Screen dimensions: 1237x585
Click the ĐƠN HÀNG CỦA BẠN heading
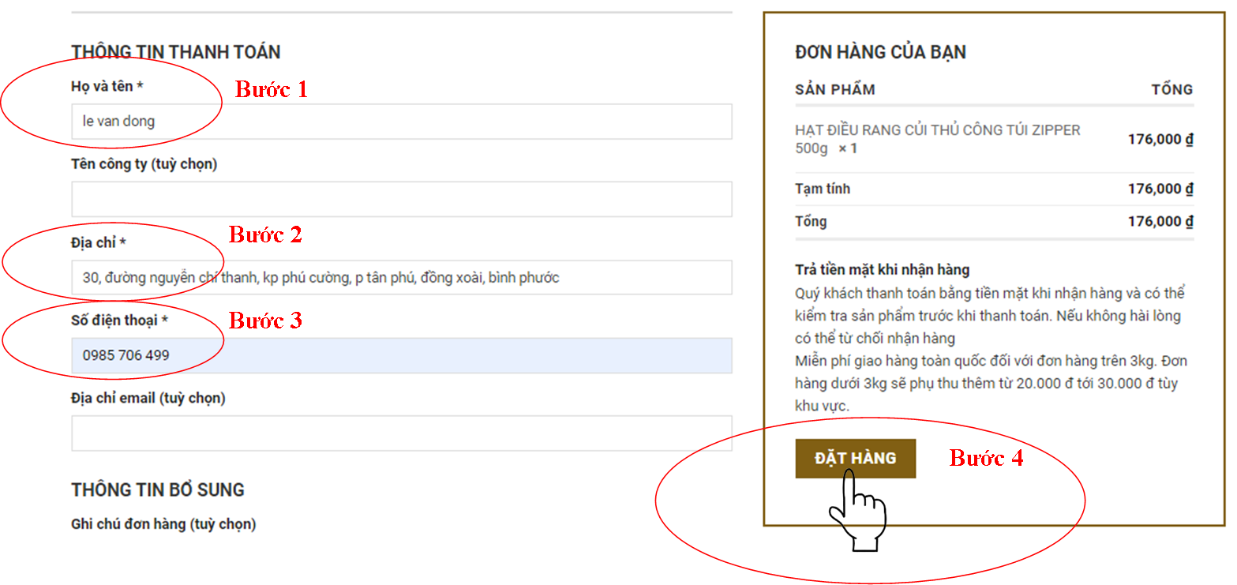880,52
